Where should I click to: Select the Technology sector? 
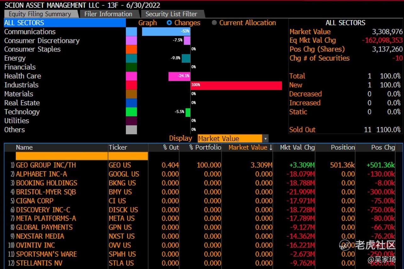pos(22,112)
